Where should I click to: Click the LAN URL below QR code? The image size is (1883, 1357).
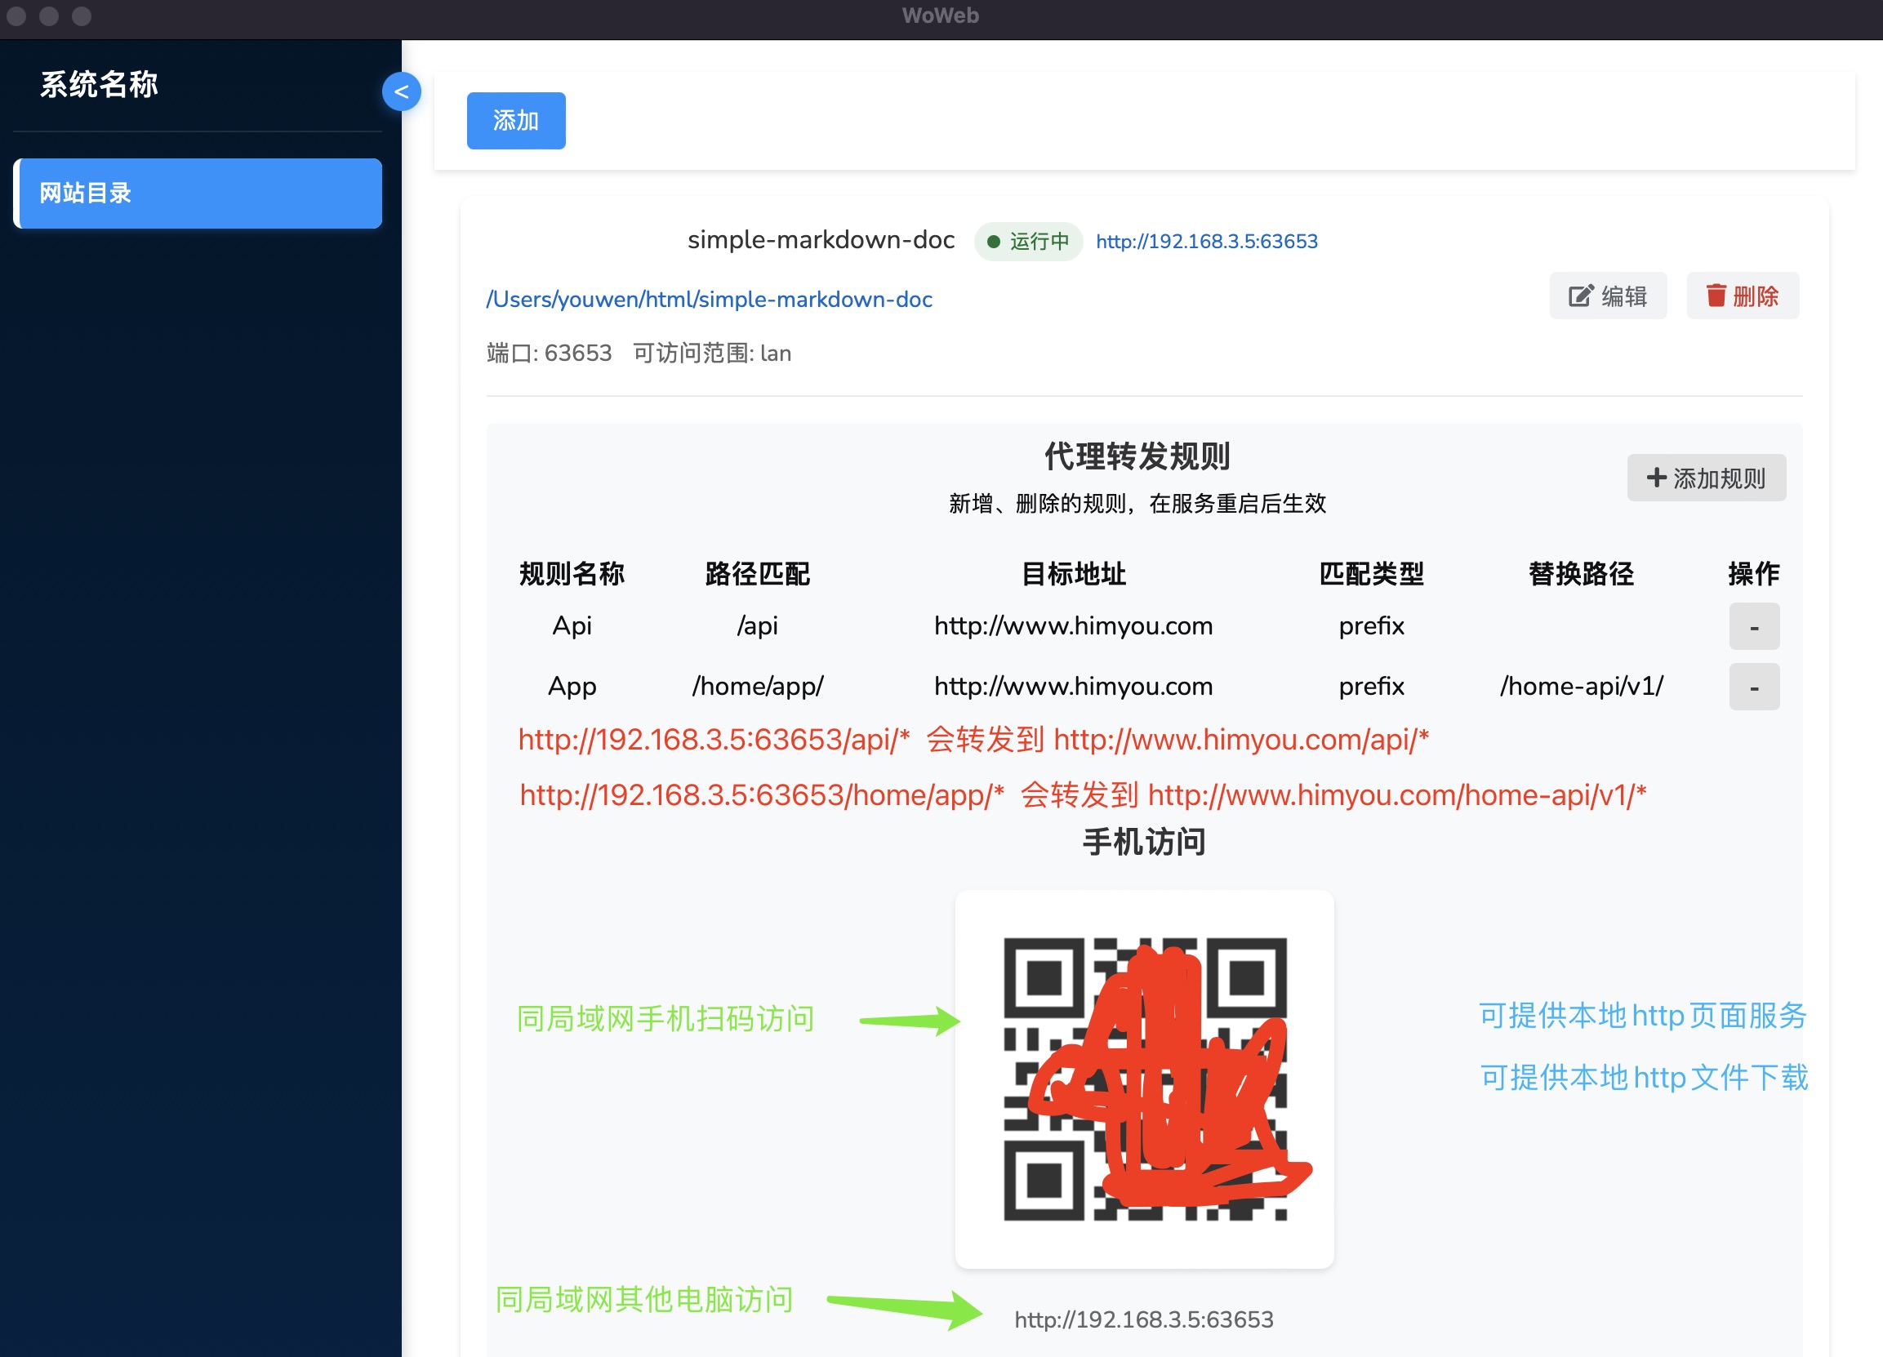pos(1143,1319)
